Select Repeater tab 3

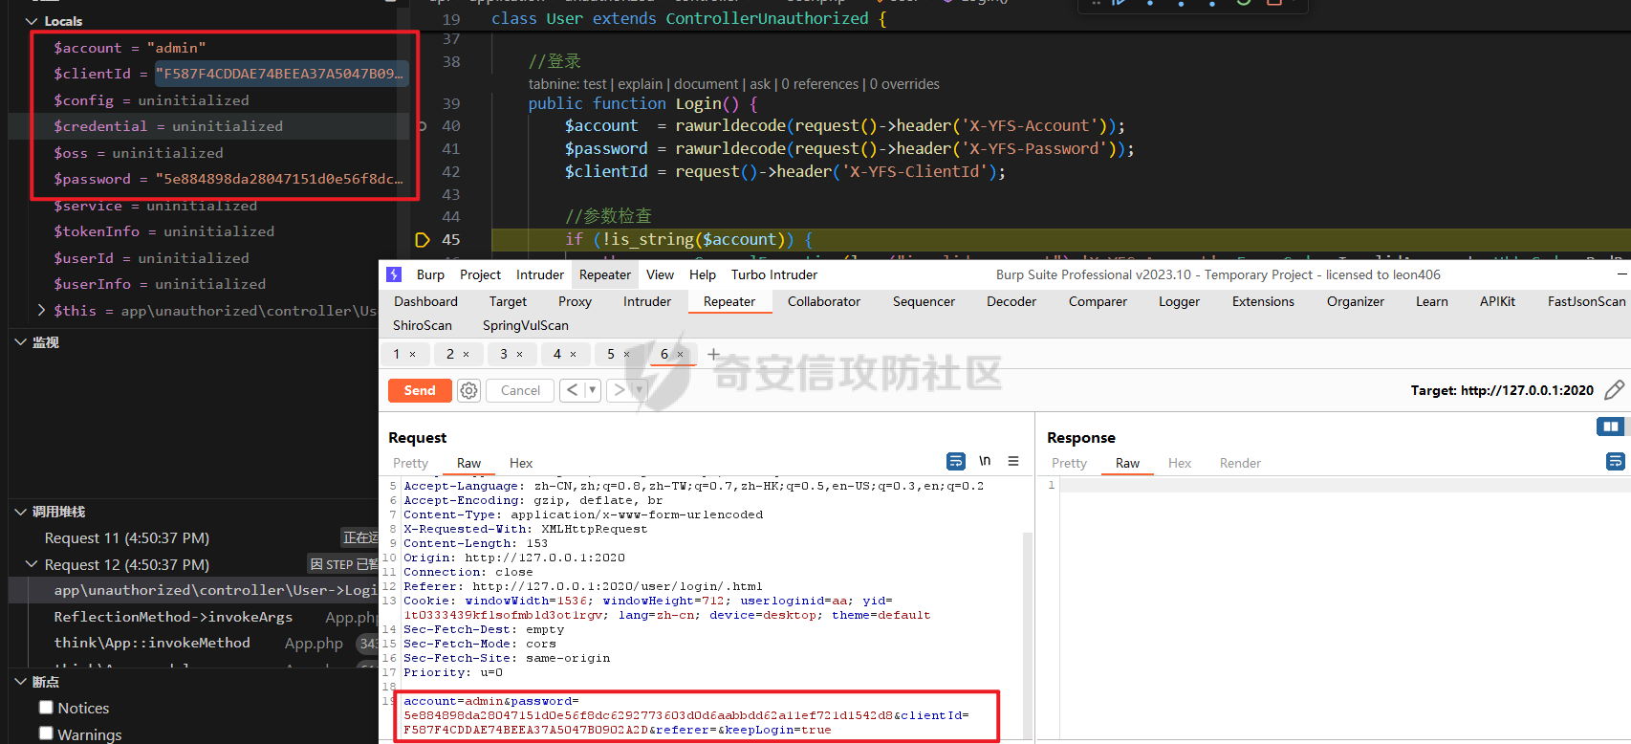[x=504, y=354]
